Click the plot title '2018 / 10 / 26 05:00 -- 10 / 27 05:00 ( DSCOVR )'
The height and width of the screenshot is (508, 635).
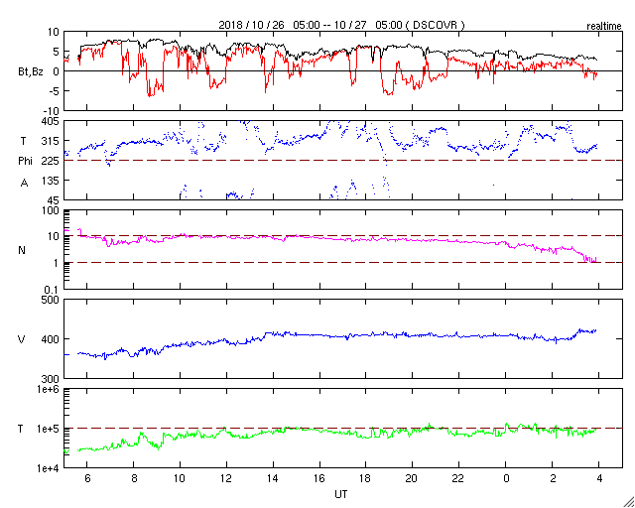coord(341,25)
